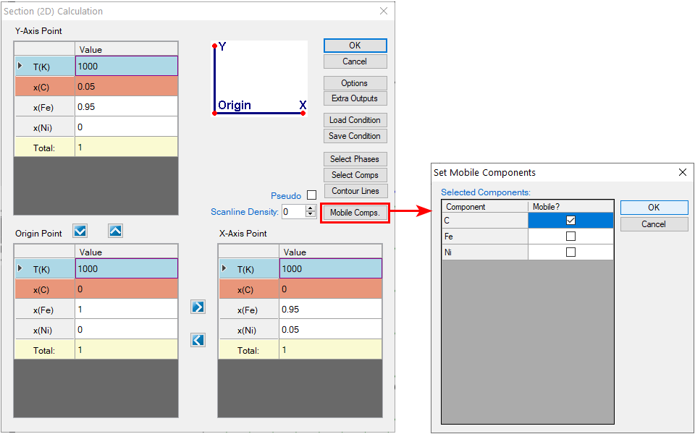Tick the Mobile checkbox for Ni
Viewport: 695px width, 434px height.
pos(570,252)
